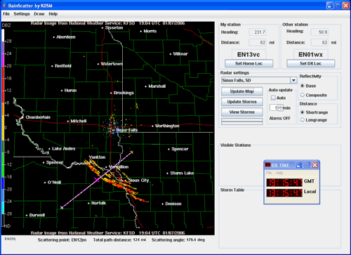Select Base reflectivity radio button
The height and width of the screenshot is (255, 351).
coord(303,86)
